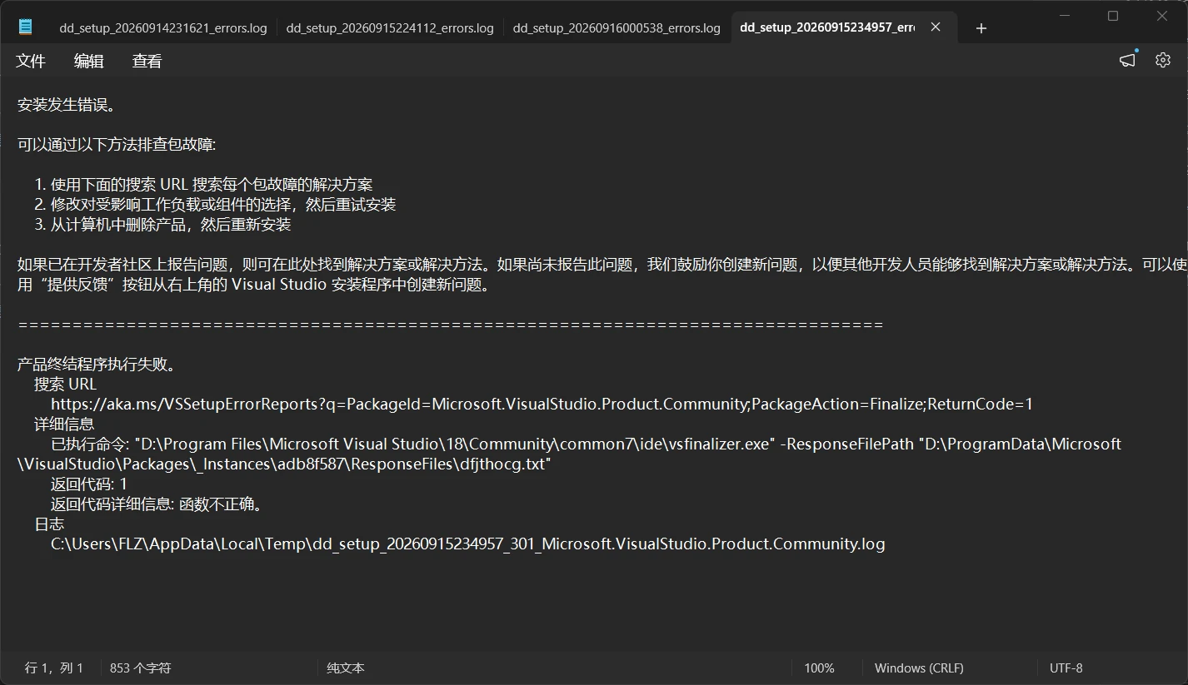Click the 100% zoom level in status bar
Viewport: 1188px width, 685px height.
819,668
